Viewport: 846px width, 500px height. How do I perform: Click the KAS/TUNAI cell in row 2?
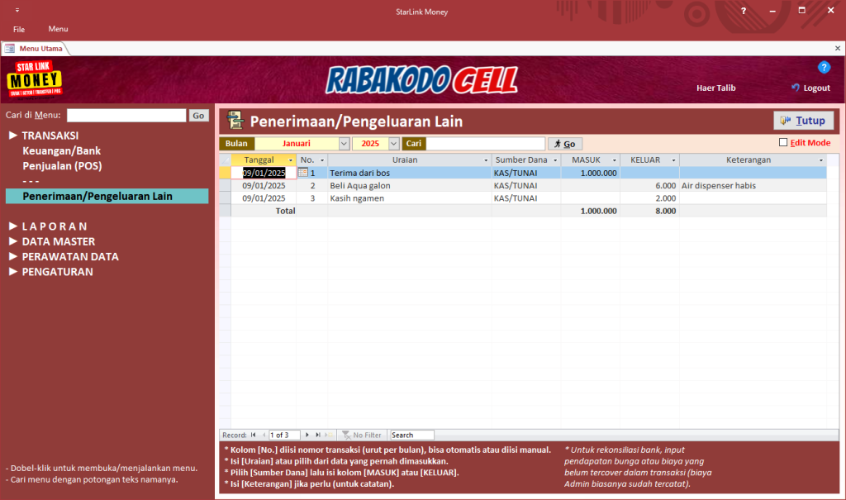click(x=526, y=185)
